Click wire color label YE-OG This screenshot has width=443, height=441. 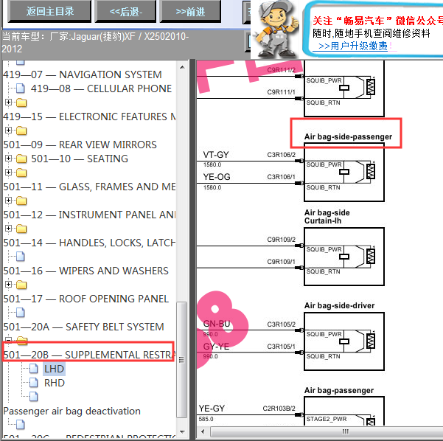pos(217,177)
